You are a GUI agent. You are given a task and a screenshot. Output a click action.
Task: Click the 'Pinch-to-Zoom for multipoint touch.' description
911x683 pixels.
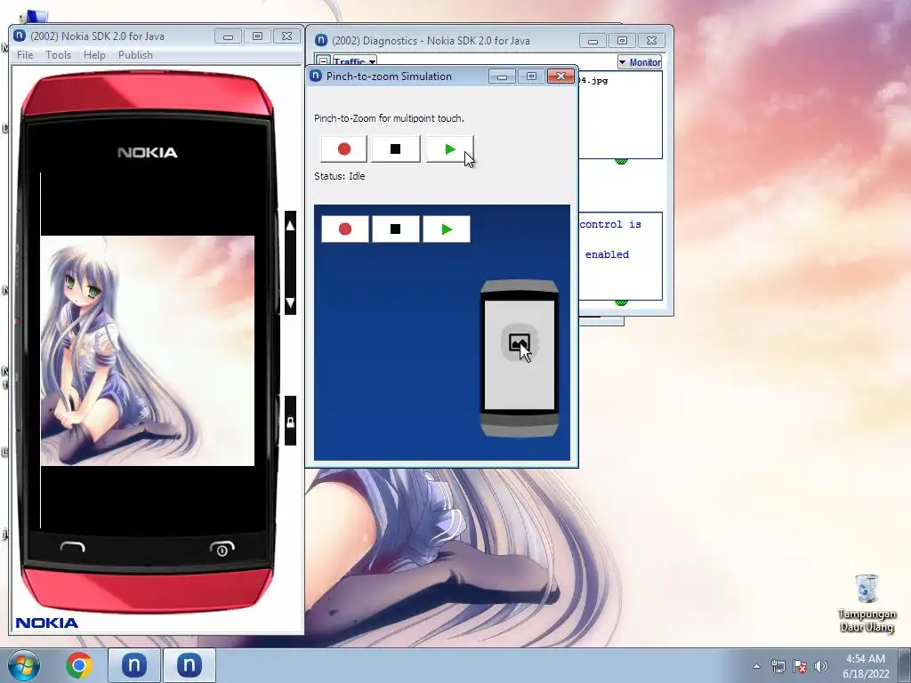(390, 118)
